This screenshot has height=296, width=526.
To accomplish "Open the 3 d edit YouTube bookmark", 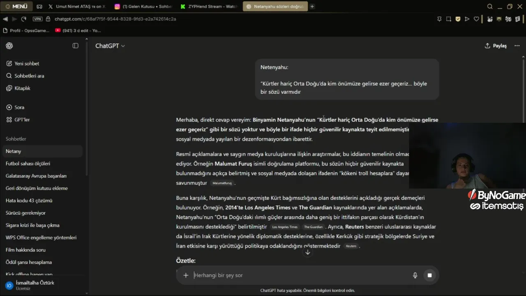I will (x=78, y=30).
